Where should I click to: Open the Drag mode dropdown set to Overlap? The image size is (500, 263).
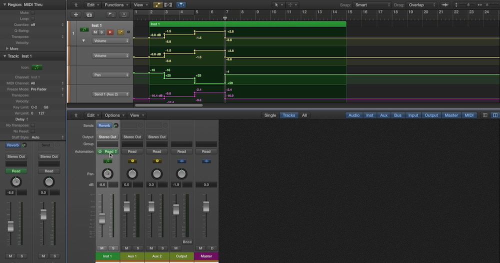click(422, 5)
